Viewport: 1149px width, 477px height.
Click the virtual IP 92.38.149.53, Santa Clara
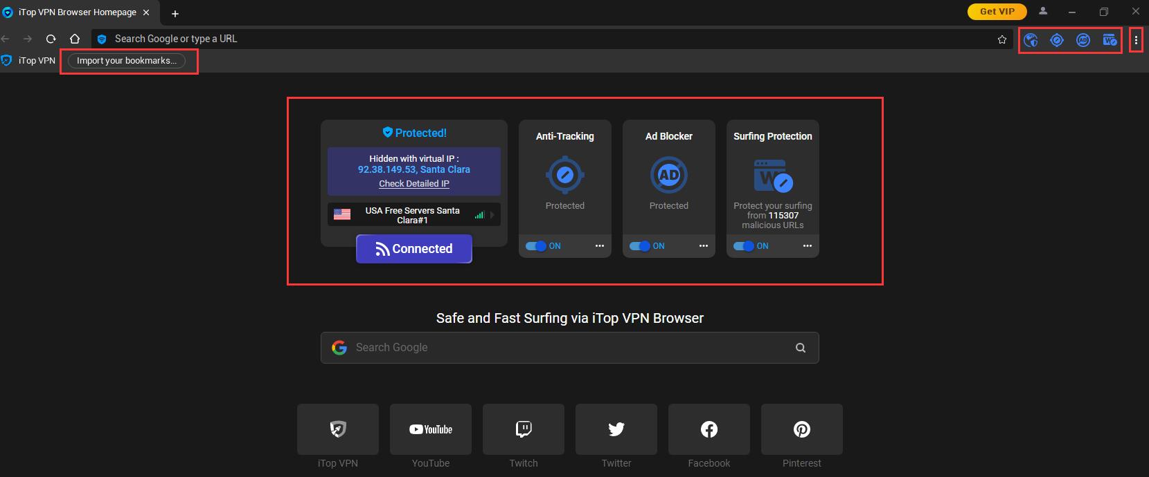pos(414,169)
